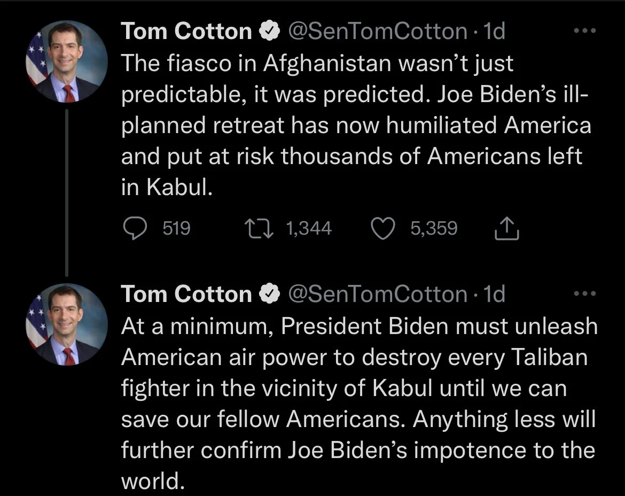Viewport: 625px width, 496px height.
Task: Share the first tweet via share icon
Action: pos(507,229)
